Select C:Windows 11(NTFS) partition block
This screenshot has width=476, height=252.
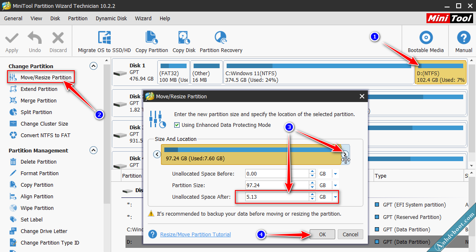click(x=318, y=72)
